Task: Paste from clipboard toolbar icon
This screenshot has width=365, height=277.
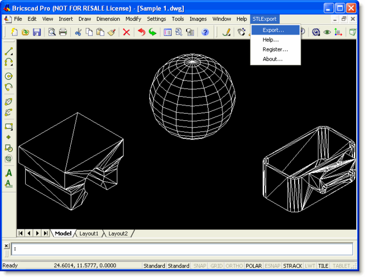Action: point(100,32)
